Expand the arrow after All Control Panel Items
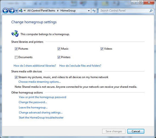 click(58, 11)
